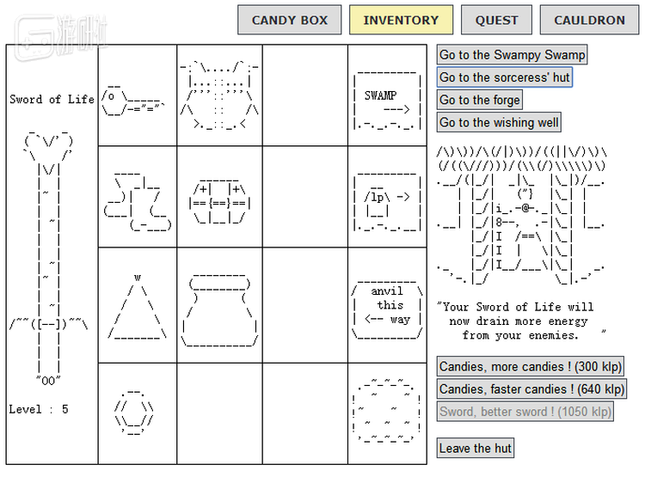Buy 'Candies, more candies' for 300 klp

(529, 367)
